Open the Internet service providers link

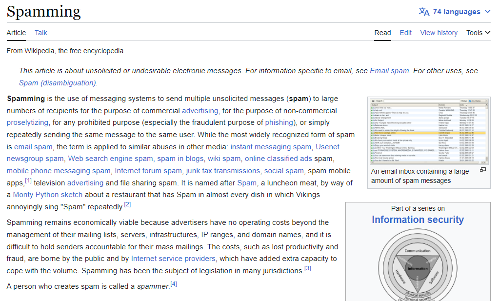(173, 259)
